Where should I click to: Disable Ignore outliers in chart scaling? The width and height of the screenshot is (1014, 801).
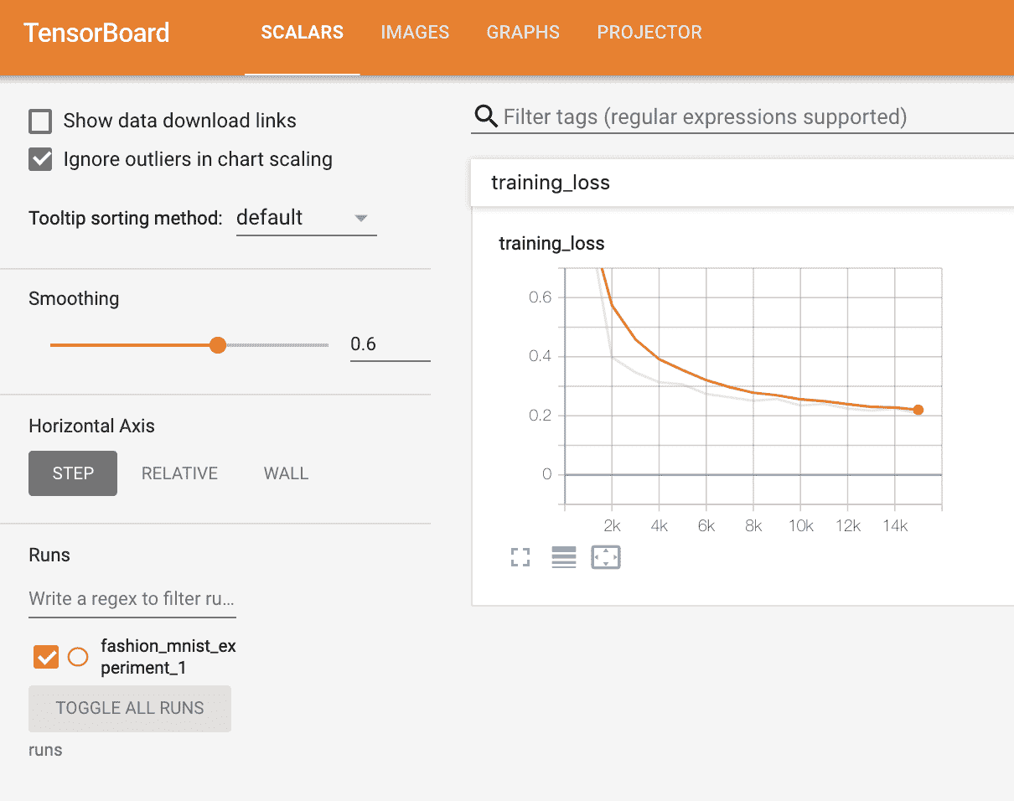[40, 159]
